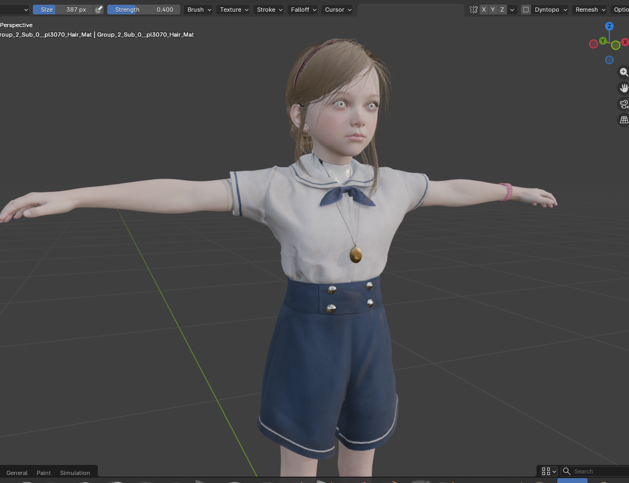The width and height of the screenshot is (629, 483).
Task: Click the green Y axis gizmo ball
Action: (602, 41)
